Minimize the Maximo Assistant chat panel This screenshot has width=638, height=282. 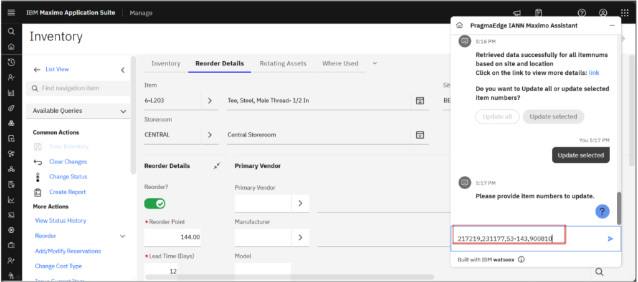click(612, 25)
